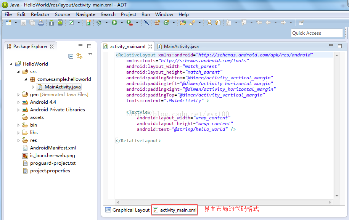Open the Window menu
Viewport: 349px width, 220px height.
pos(164,14)
